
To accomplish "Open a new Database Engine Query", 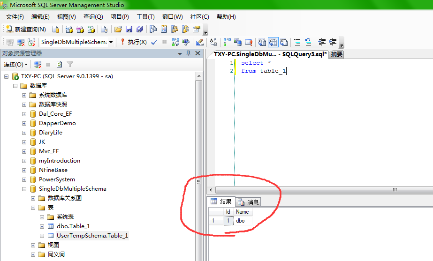I will coord(56,29).
